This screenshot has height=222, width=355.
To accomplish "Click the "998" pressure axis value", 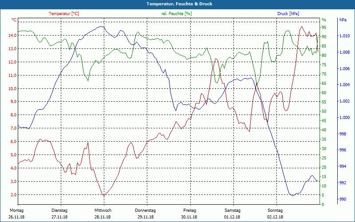I will [x=342, y=134].
